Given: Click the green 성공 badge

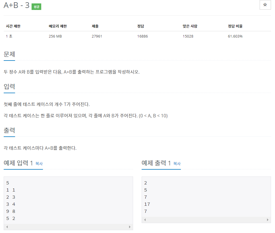Looking at the screenshot, I should coord(36,7).
